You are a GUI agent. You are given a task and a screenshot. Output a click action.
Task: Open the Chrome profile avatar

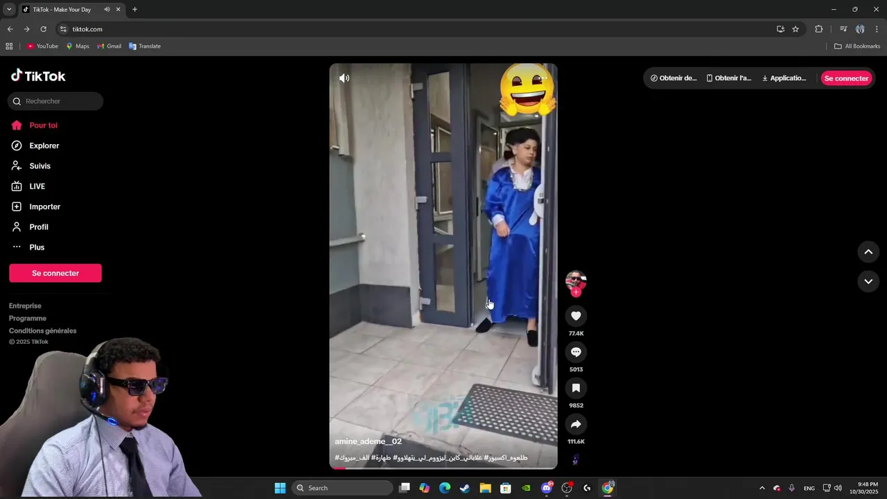860,29
